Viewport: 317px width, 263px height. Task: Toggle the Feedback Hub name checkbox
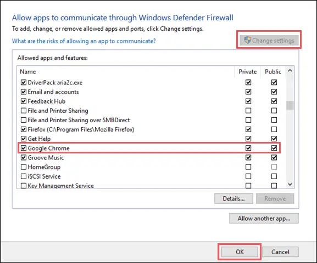pyautogui.click(x=24, y=101)
